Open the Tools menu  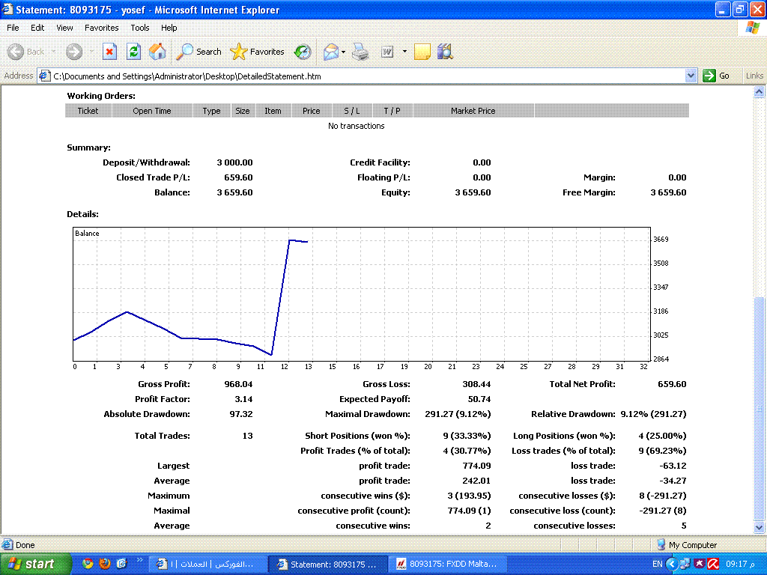pos(140,28)
